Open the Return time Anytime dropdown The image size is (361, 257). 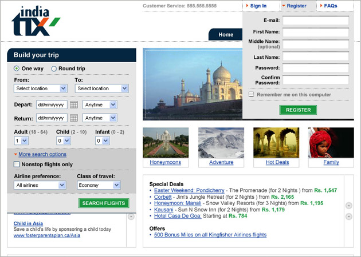(x=100, y=118)
